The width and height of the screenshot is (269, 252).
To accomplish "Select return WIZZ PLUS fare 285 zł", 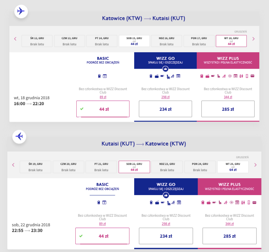I will click(x=229, y=236).
